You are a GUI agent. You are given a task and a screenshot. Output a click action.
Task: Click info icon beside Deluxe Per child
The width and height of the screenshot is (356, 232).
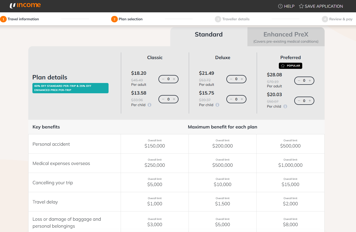[217, 105]
